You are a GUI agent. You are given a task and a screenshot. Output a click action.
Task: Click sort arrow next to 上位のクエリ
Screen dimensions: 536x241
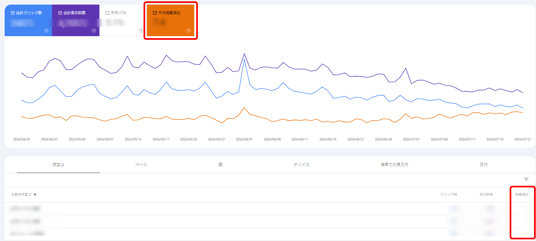pyautogui.click(x=35, y=195)
